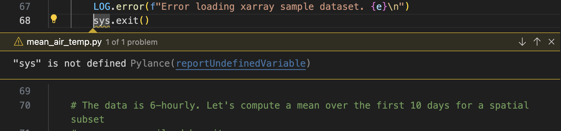Click the mean_air_temp.py file name
561x131 pixels.
tap(64, 42)
